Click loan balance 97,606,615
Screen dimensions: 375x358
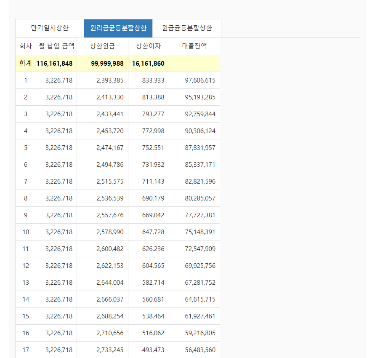pos(200,80)
